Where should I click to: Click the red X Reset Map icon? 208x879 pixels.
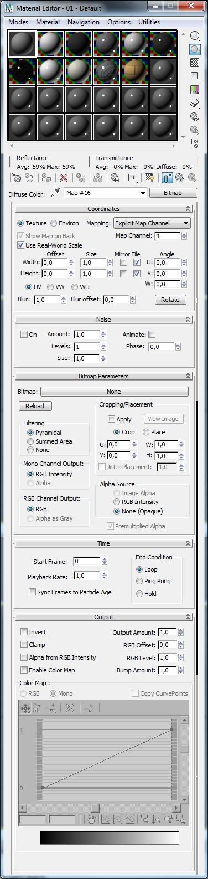coord(64,178)
